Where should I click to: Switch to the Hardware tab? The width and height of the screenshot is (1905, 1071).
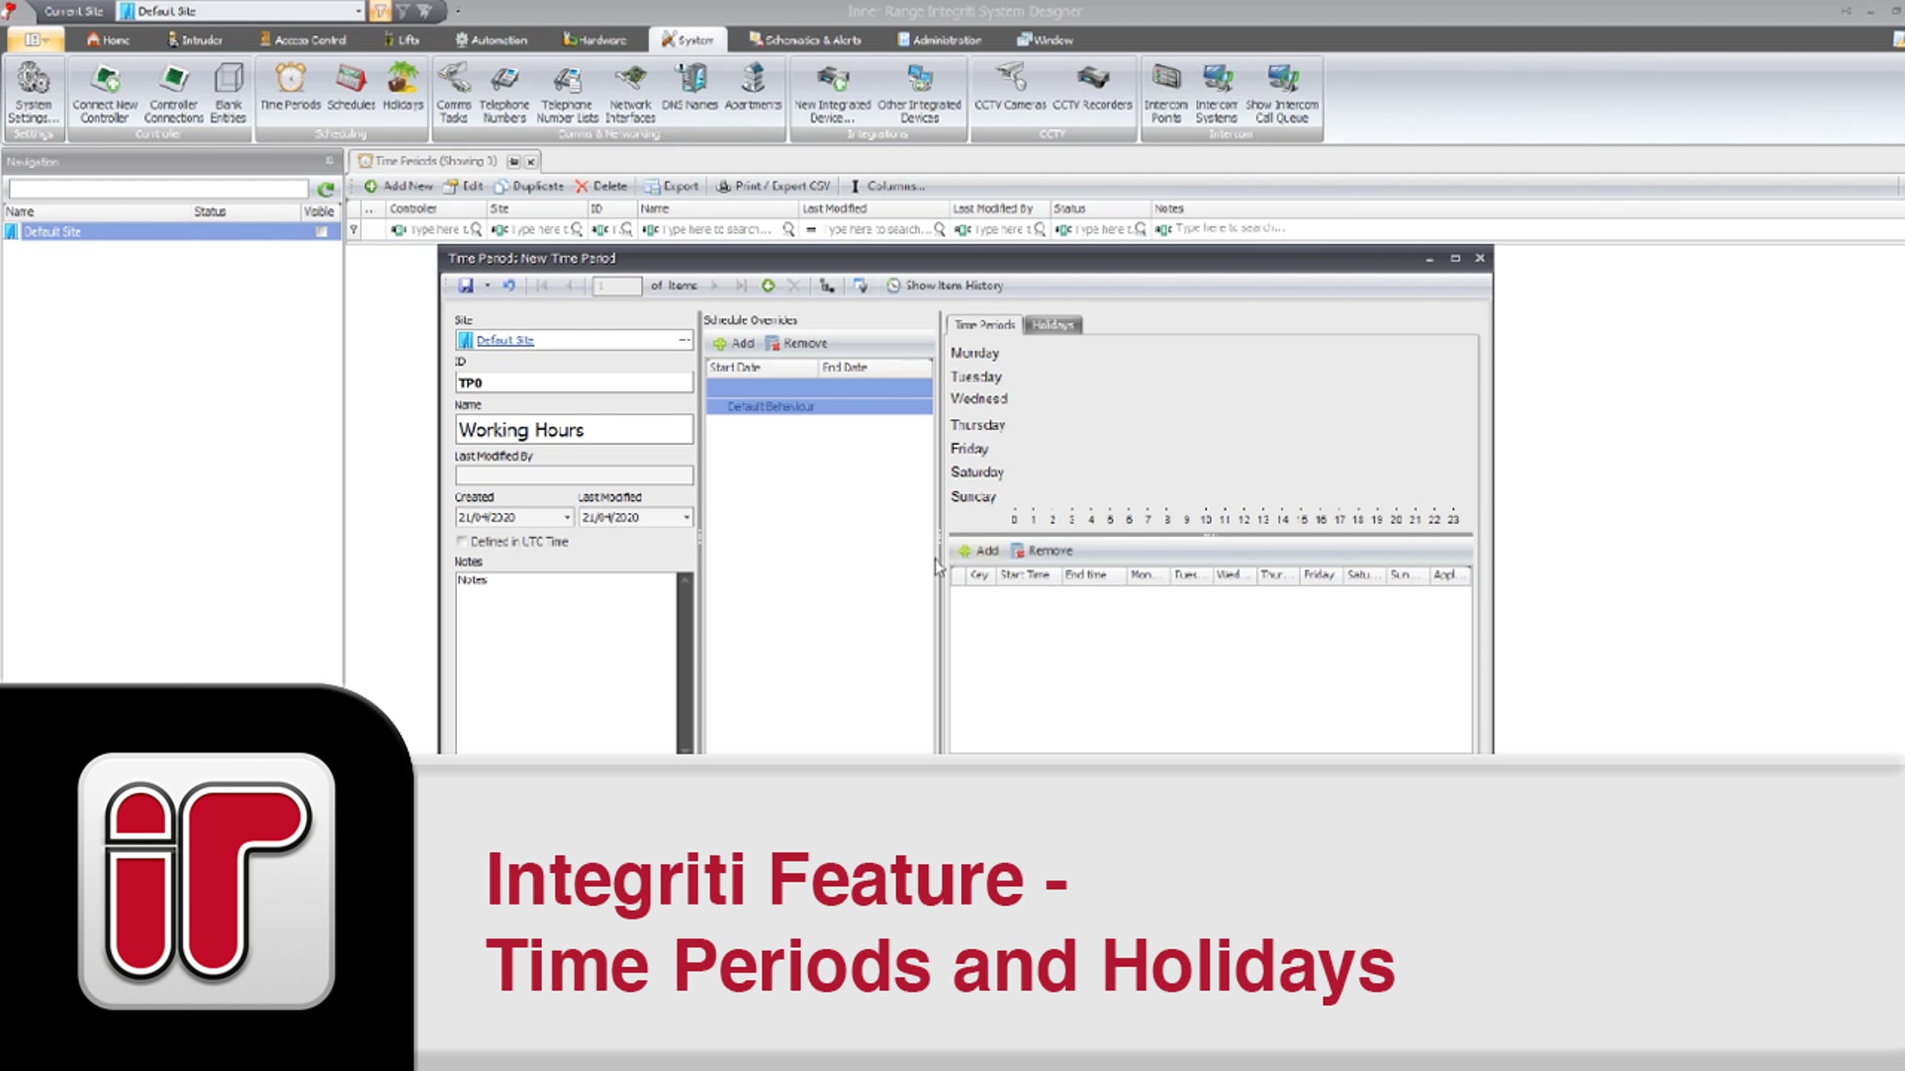(595, 40)
